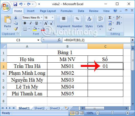Switch to Page Break Preview
This screenshot has height=116, width=135.
[82, 113]
